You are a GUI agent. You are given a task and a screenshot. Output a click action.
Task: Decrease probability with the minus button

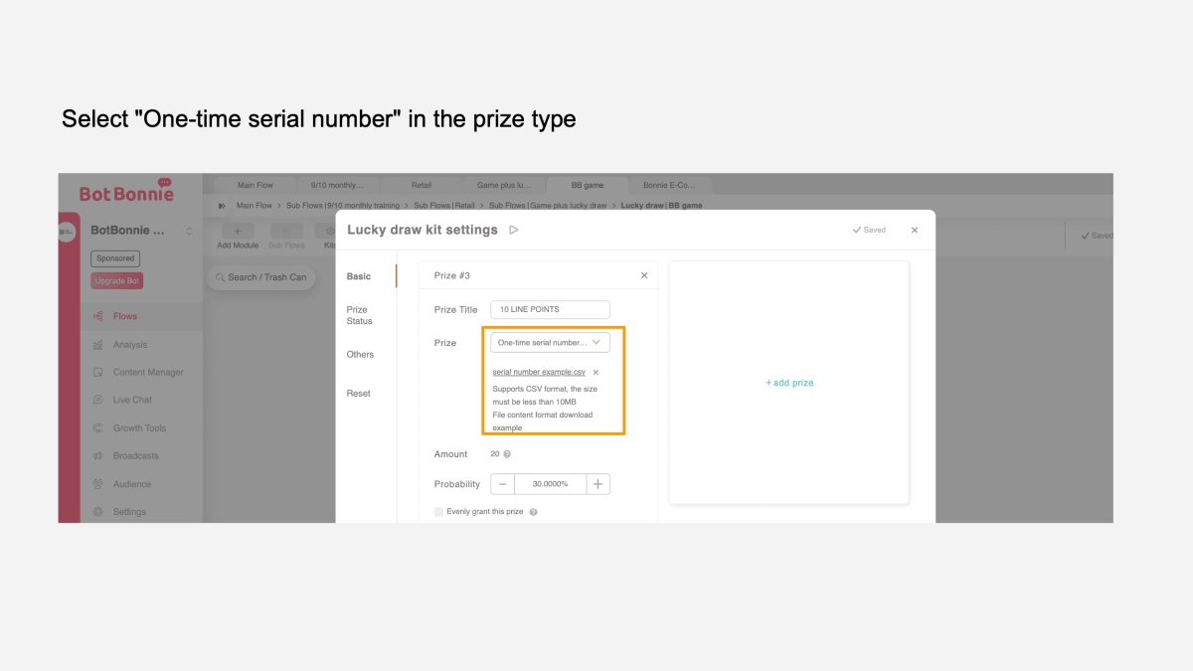(503, 484)
